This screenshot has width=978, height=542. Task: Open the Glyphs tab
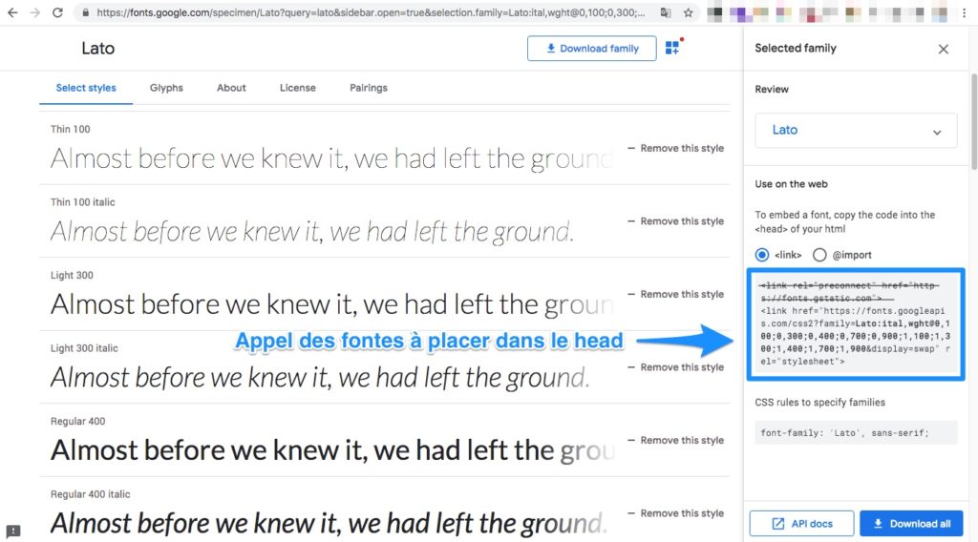click(x=166, y=88)
